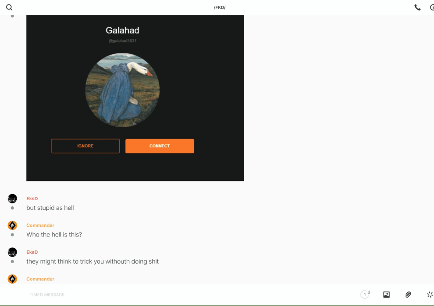Click Commander's avatar beside 'Who the hell is this?'
434x306 pixels.
12,226
